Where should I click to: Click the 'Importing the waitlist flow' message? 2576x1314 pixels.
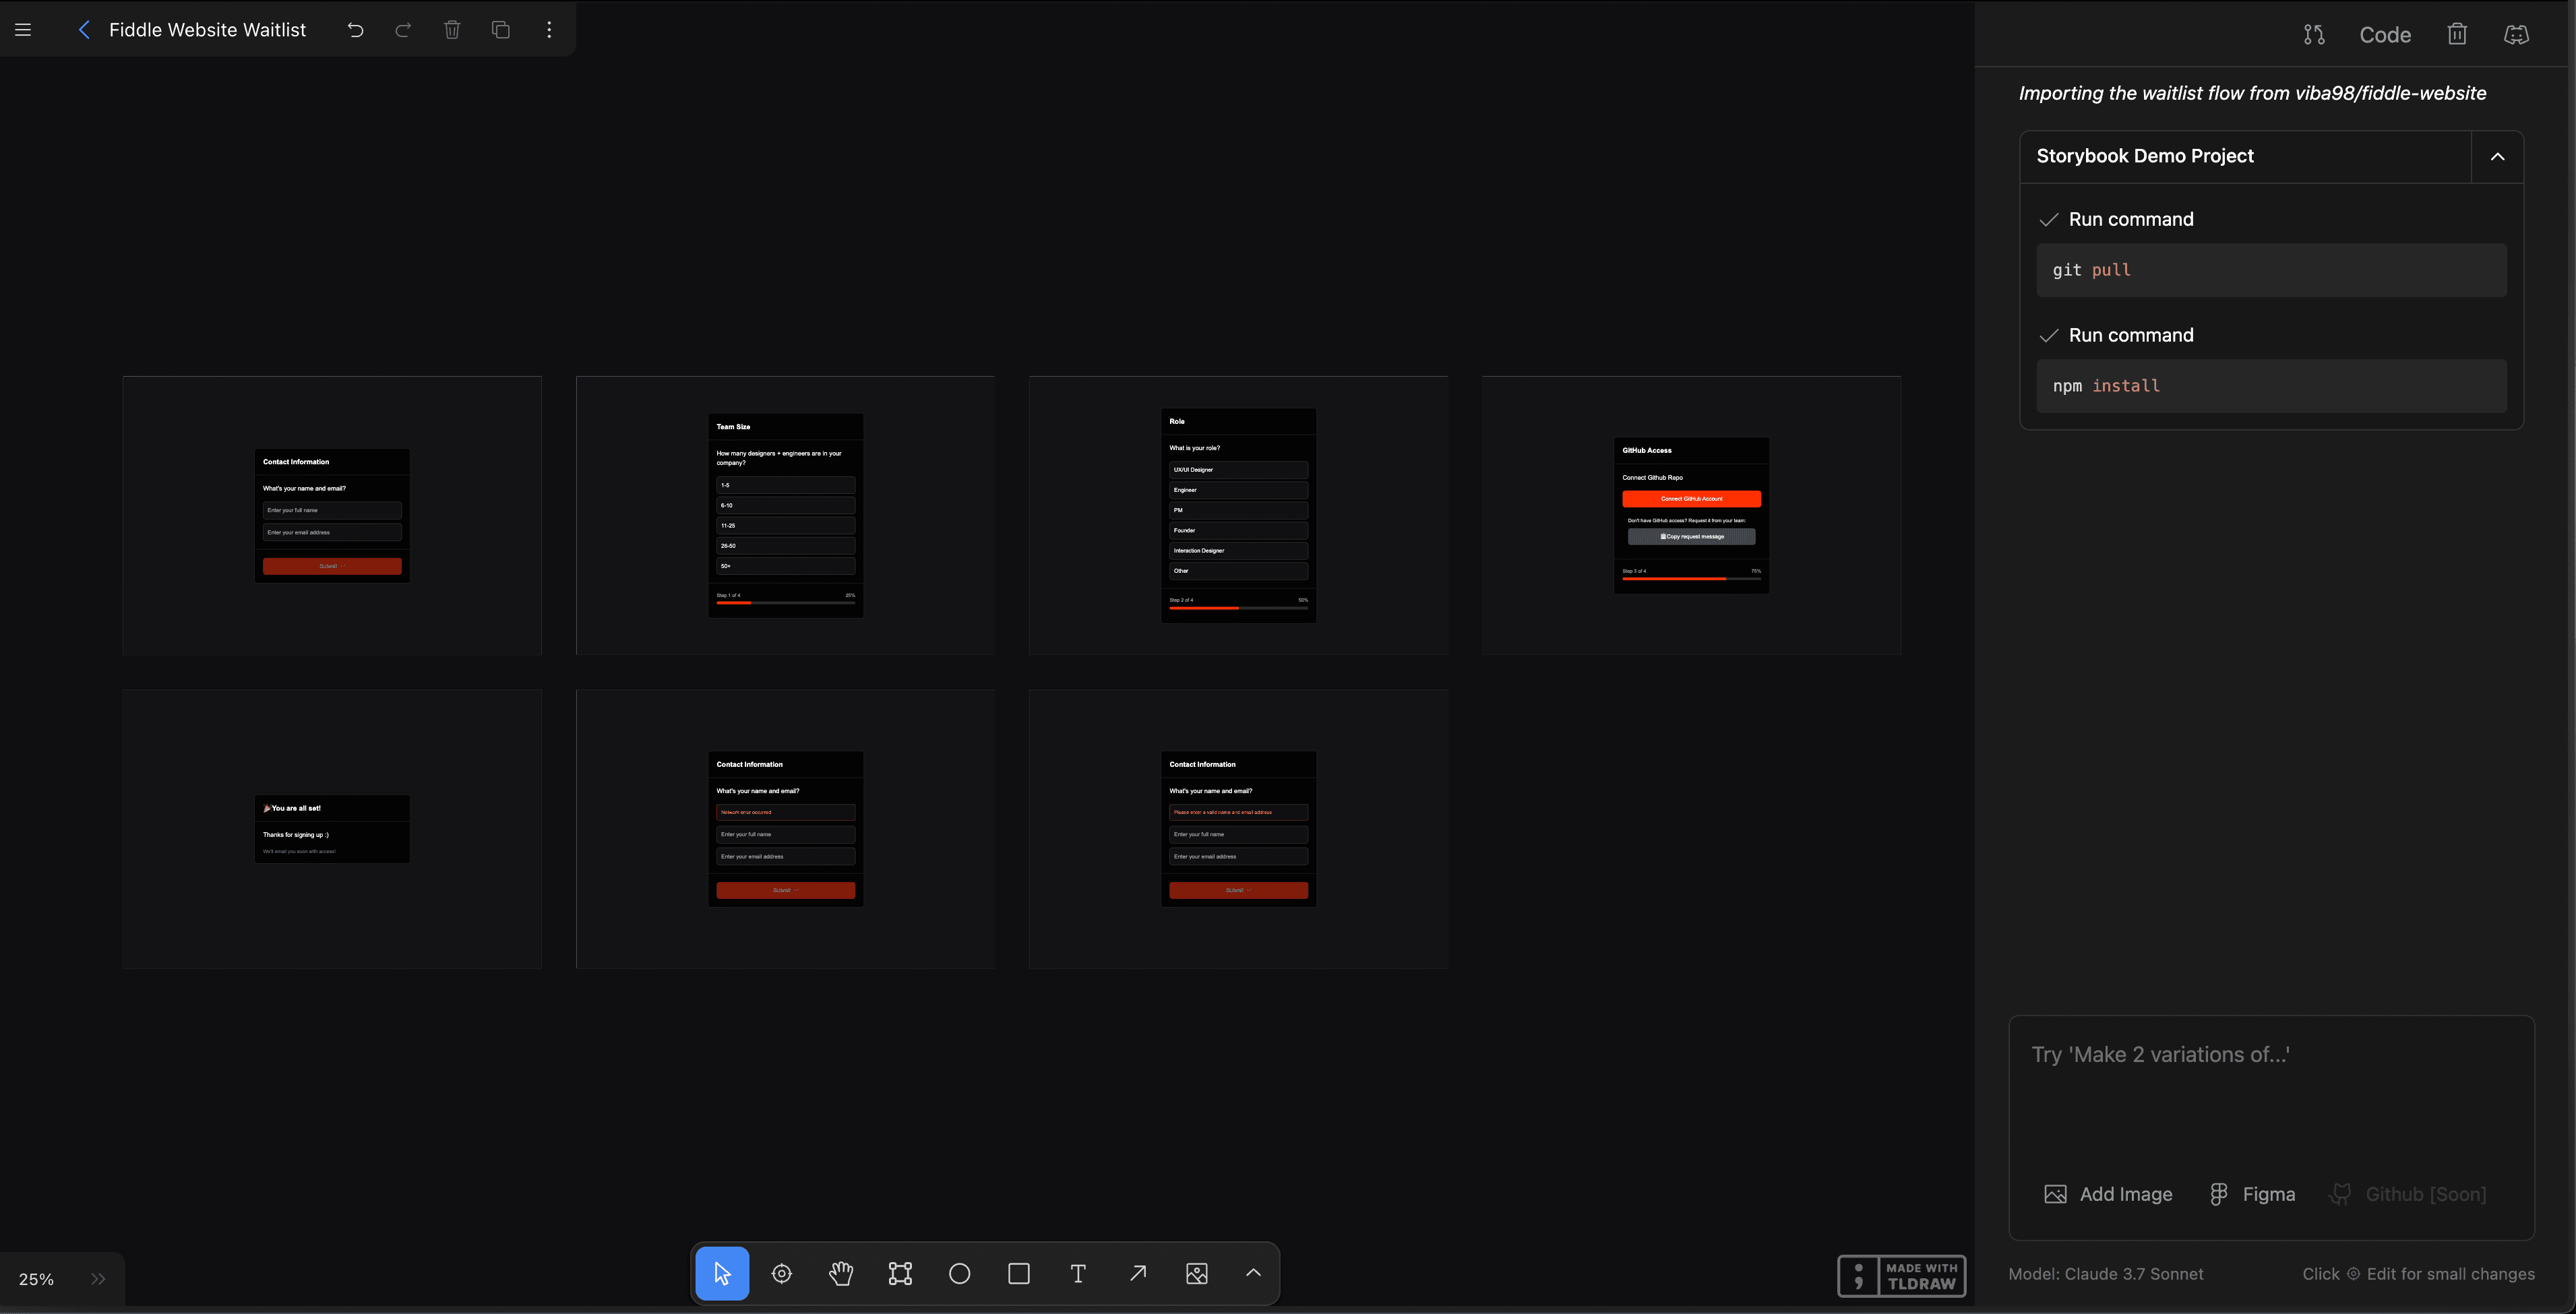(x=2252, y=93)
